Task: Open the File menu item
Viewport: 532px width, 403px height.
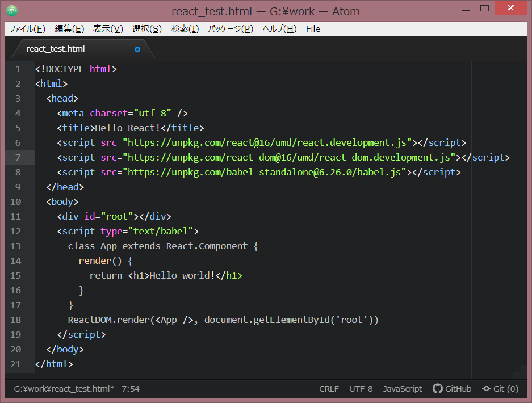Action: pyautogui.click(x=313, y=29)
